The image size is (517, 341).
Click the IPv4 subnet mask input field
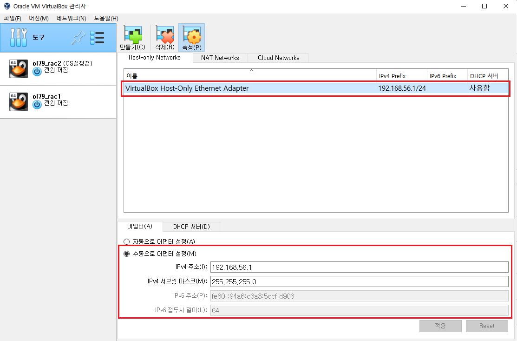tap(360, 281)
